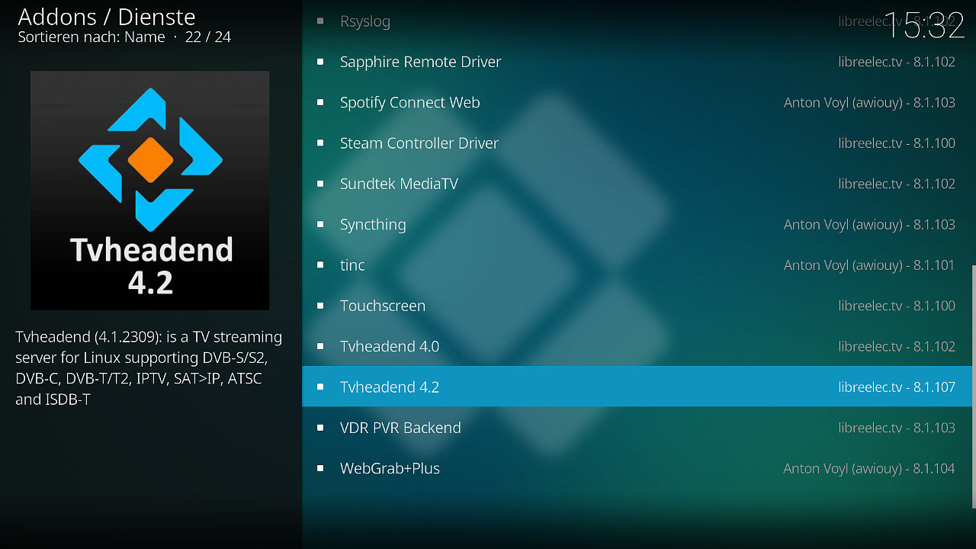Click the bullet icon beside Sapphire Remote Driver
The width and height of the screenshot is (976, 549).
320,62
